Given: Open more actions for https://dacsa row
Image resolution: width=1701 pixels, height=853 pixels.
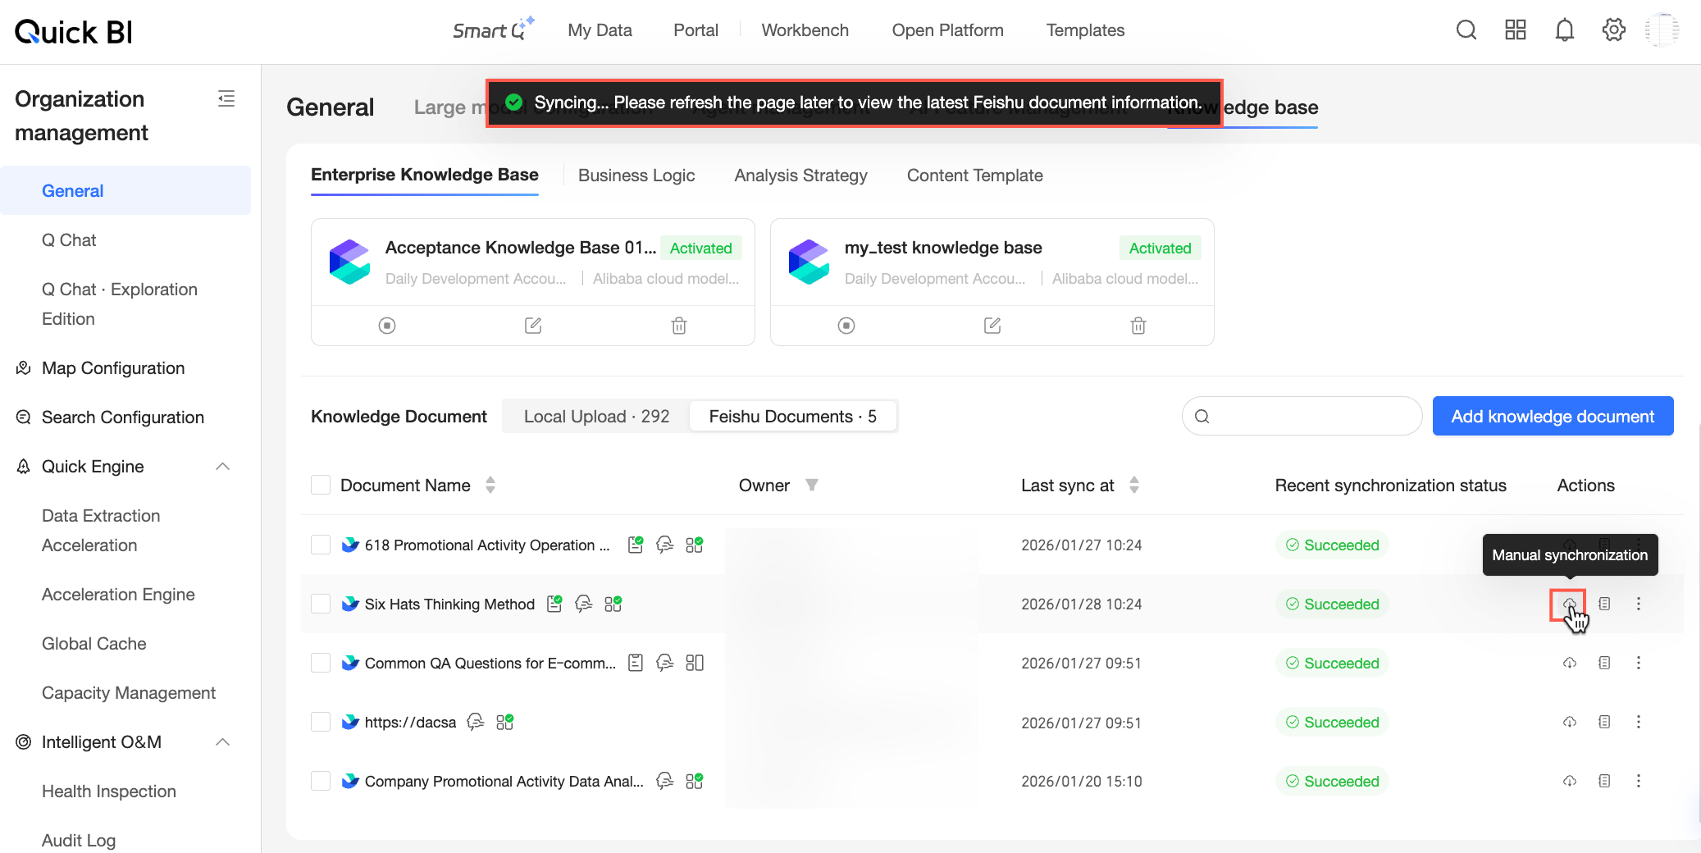Looking at the screenshot, I should point(1639,722).
